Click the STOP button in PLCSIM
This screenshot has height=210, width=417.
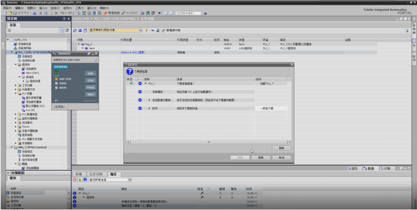(91, 80)
